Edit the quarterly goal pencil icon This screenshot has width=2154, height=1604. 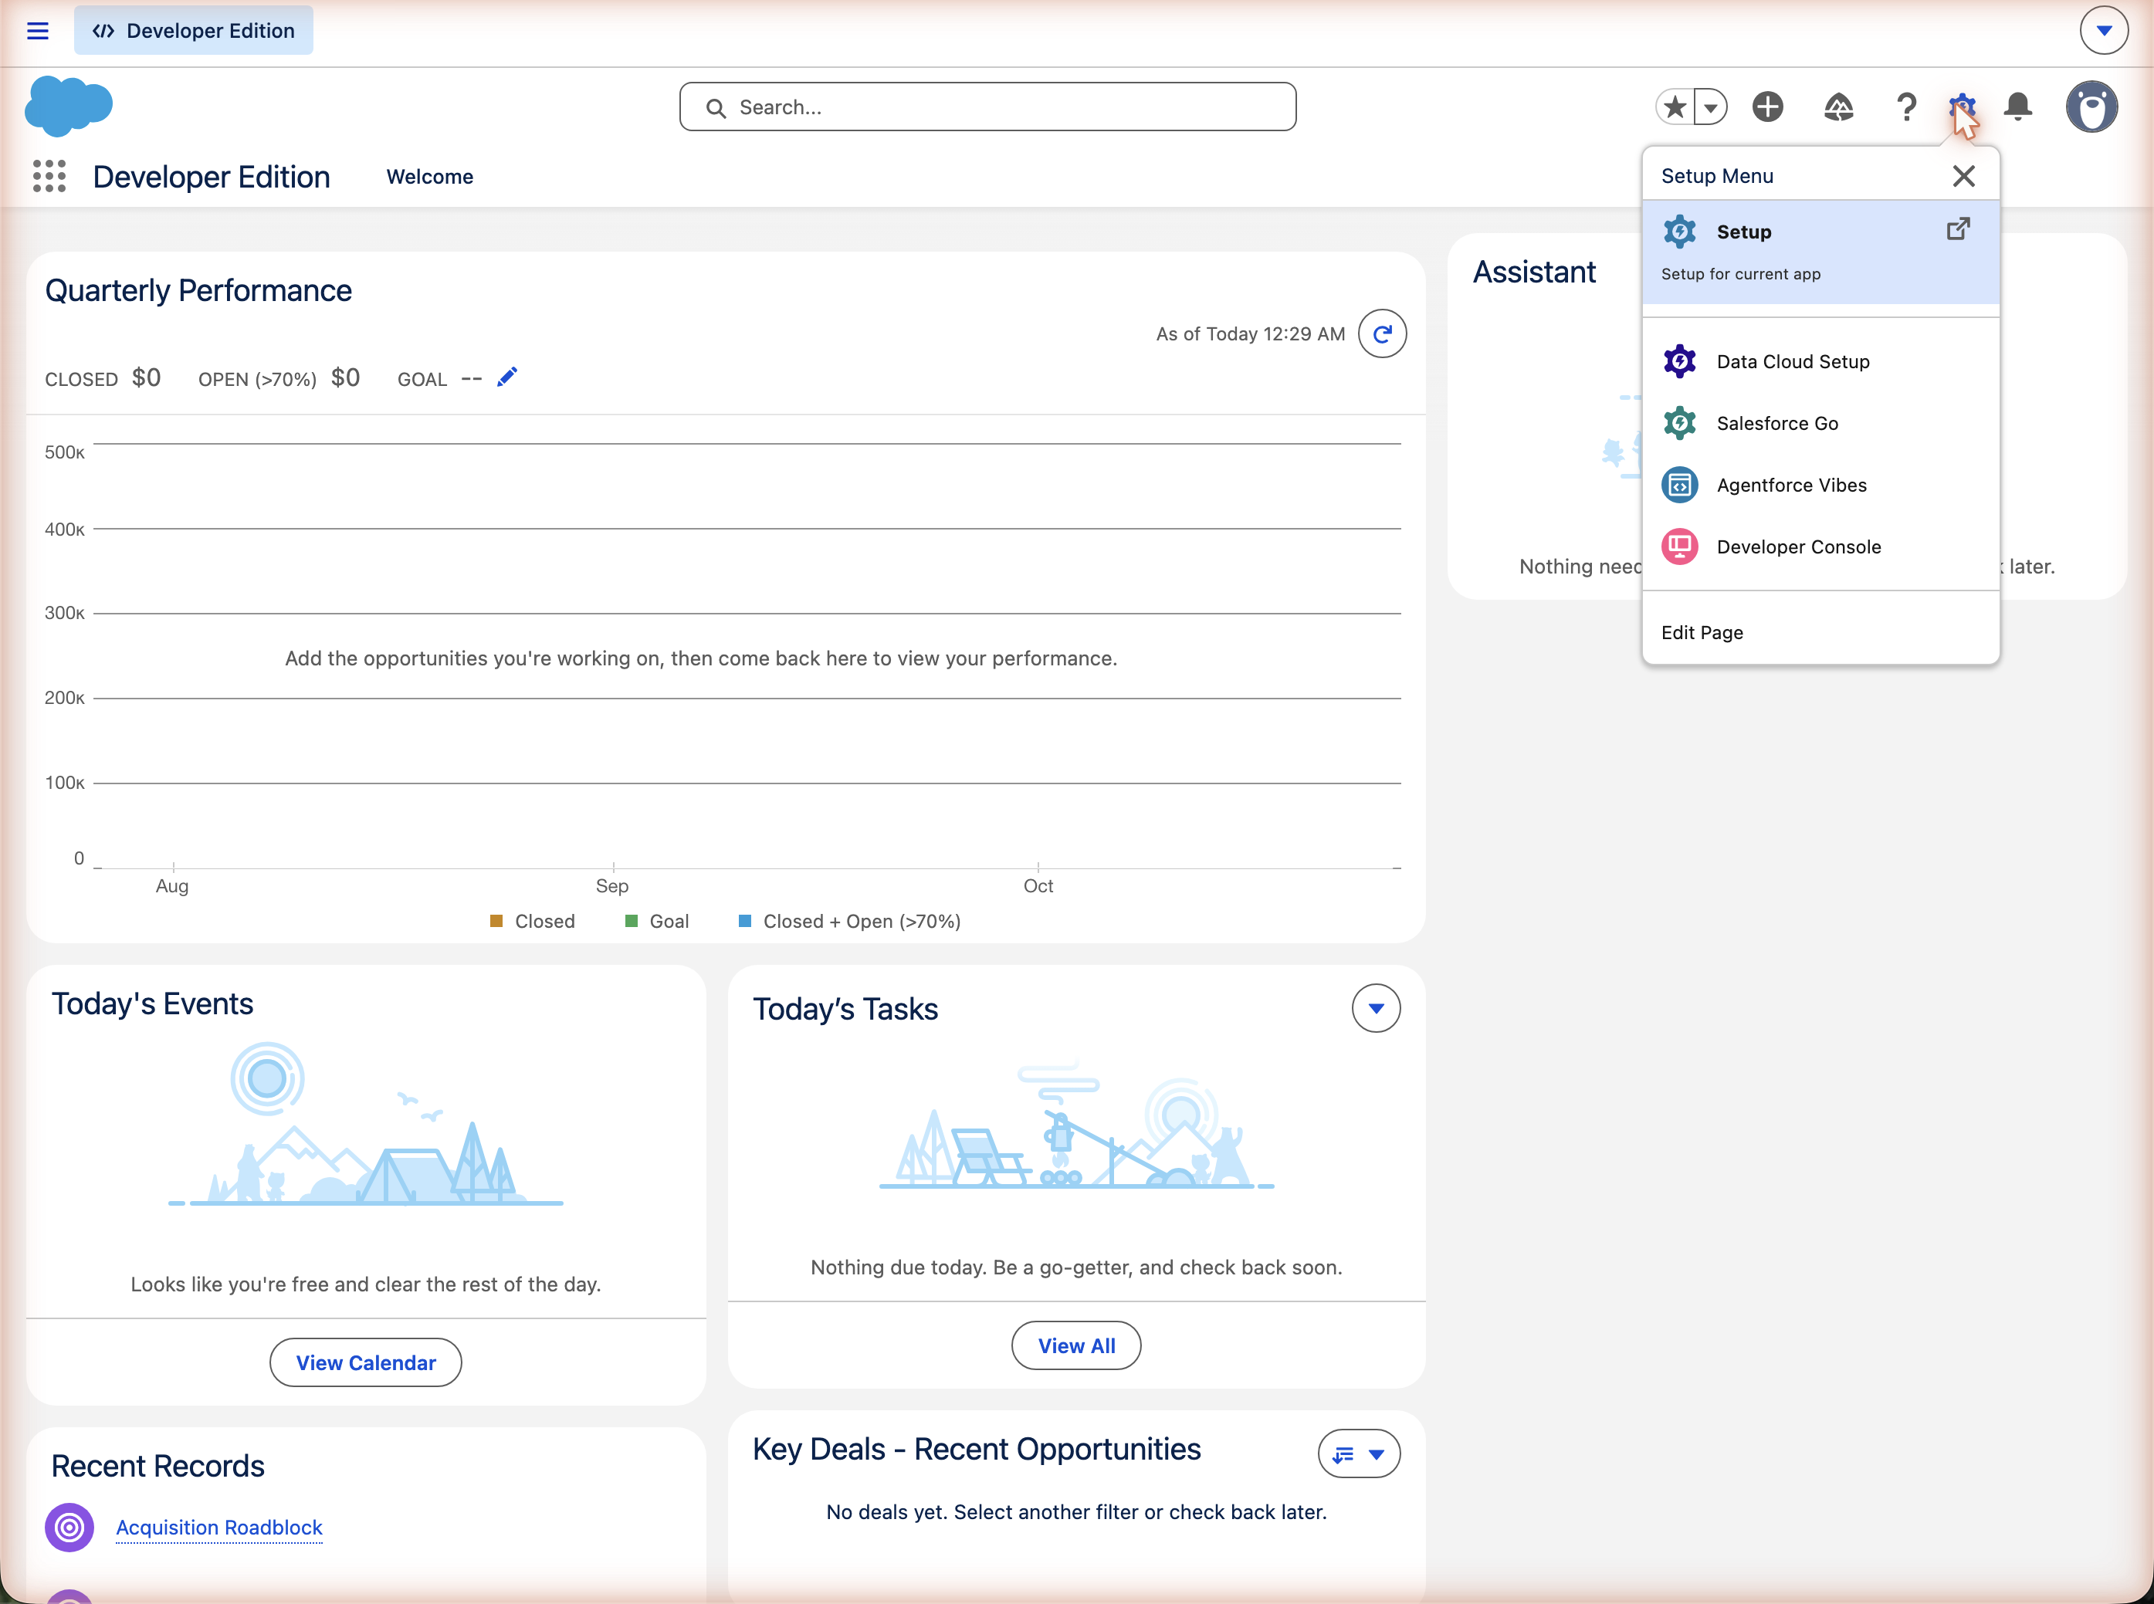(507, 377)
